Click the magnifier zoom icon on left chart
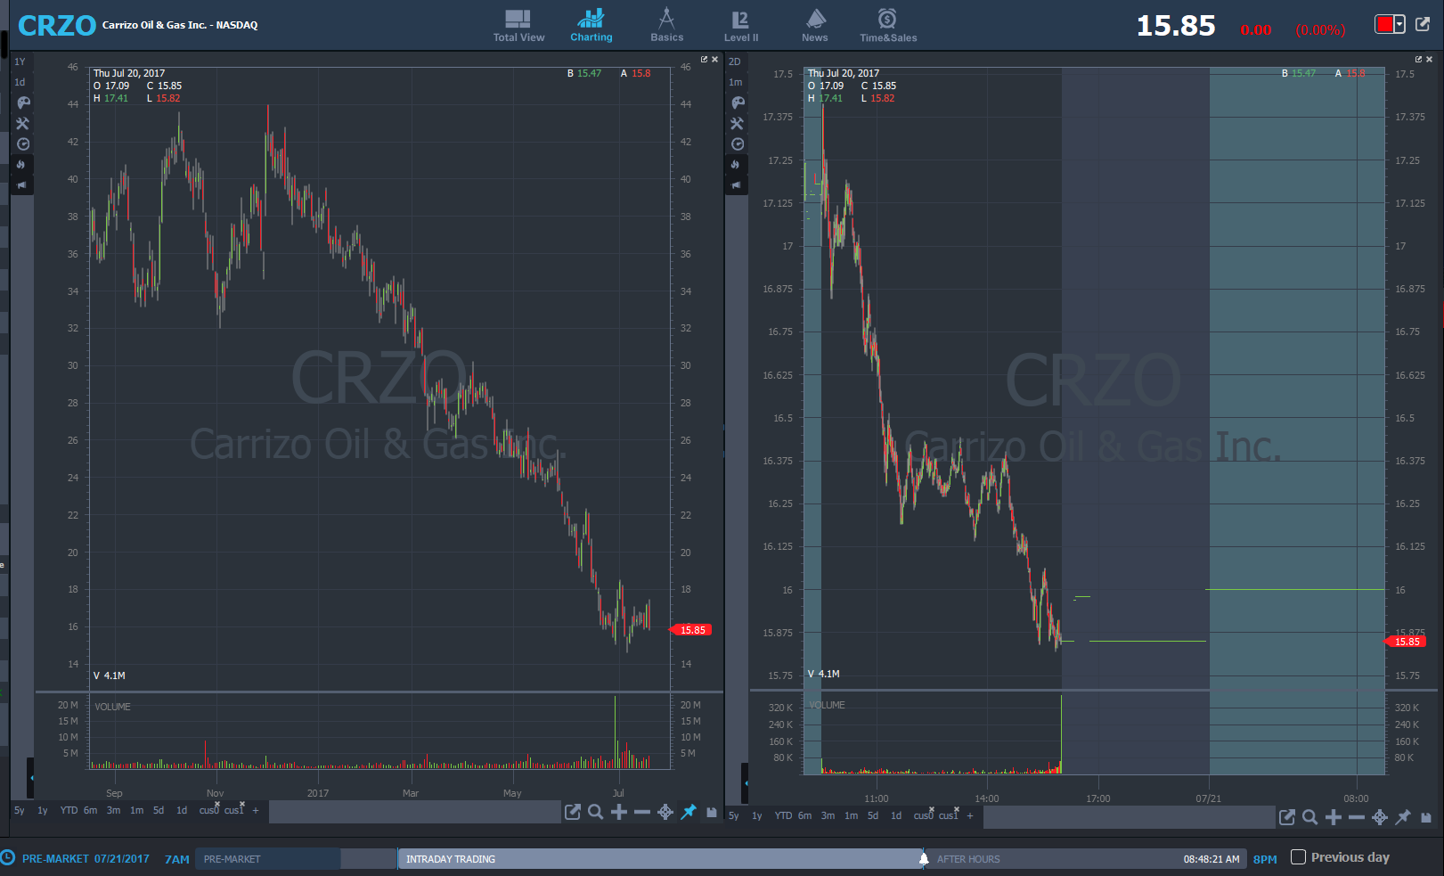1444x876 pixels. pyautogui.click(x=596, y=812)
